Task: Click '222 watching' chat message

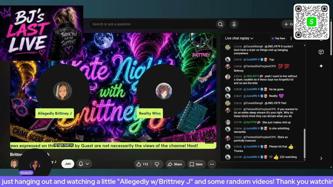Action: (x=288, y=157)
